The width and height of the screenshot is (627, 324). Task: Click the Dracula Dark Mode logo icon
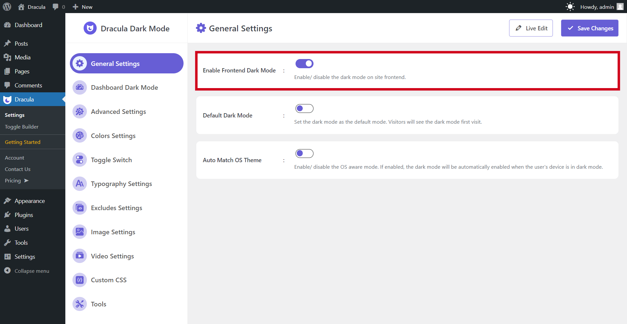(x=90, y=28)
